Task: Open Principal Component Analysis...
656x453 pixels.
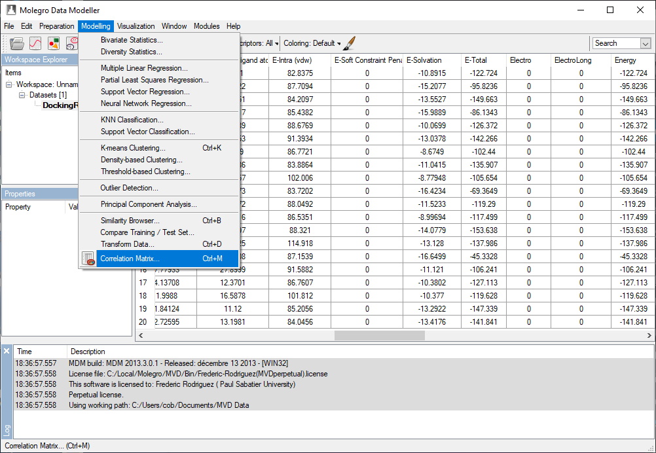Action: pos(159,204)
